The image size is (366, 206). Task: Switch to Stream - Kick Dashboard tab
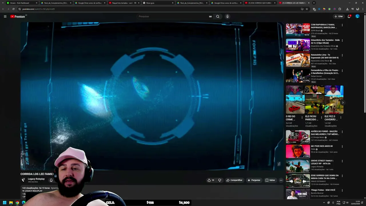coord(22,3)
